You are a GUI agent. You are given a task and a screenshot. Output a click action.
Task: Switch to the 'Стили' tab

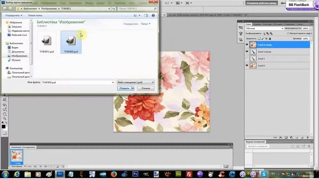(x=300, y=24)
